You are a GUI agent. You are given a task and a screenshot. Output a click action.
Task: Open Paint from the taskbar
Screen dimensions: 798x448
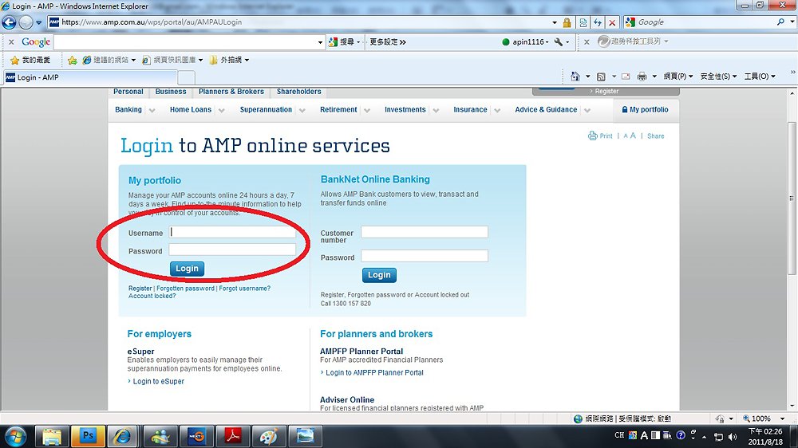(x=269, y=436)
